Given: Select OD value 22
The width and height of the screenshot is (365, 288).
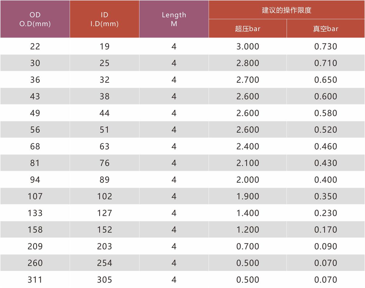Looking at the screenshot, I should 35,46.
